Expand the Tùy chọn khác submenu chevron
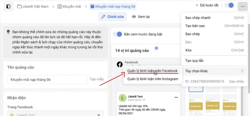This screenshot has width=250, height=116. coord(242,71)
